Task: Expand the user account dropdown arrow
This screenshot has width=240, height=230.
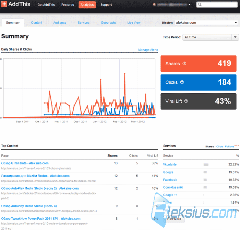Action: (190, 4)
